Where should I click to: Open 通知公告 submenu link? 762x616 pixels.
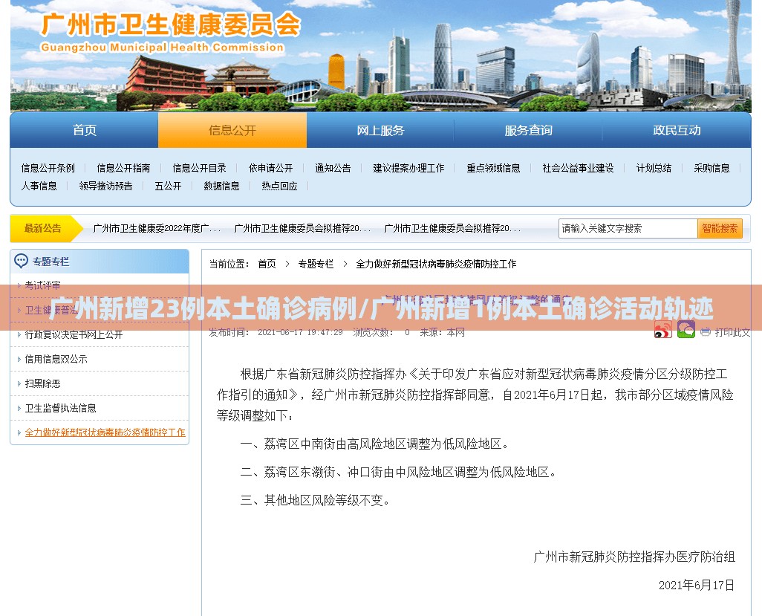click(333, 168)
